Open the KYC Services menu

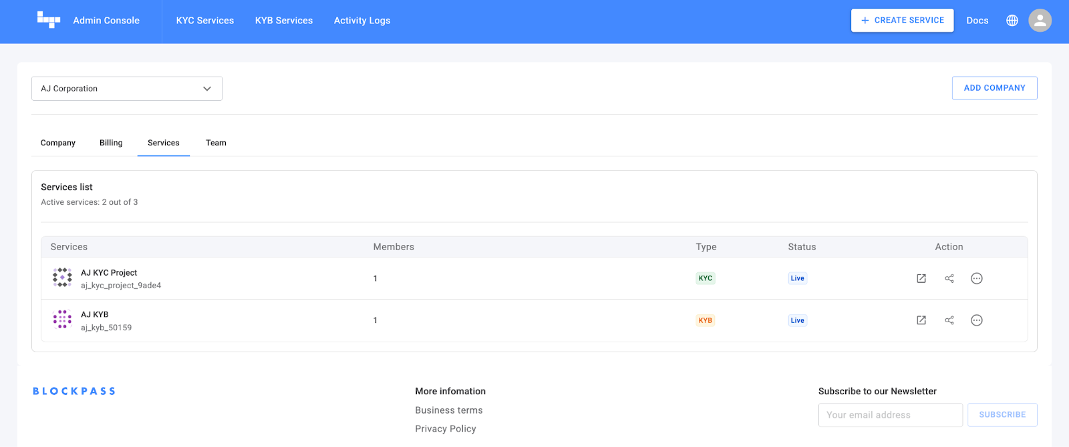coord(205,21)
